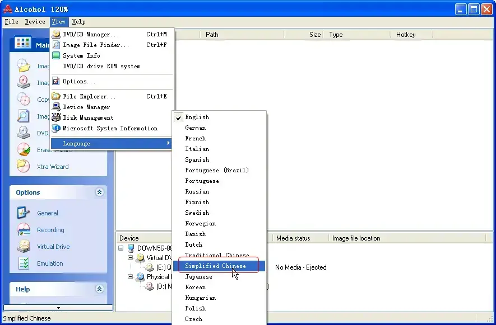
Task: Switch language to Portuguese (Brazil)
Action: 219,170
